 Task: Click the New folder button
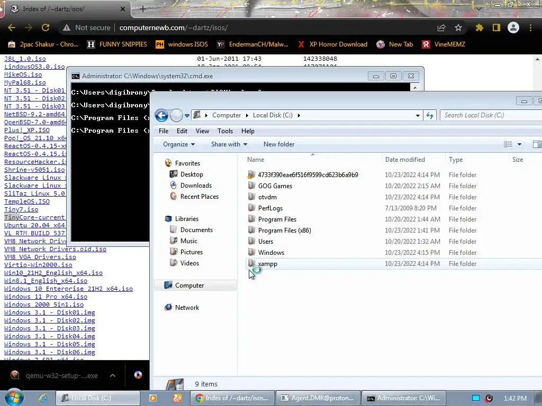click(279, 144)
